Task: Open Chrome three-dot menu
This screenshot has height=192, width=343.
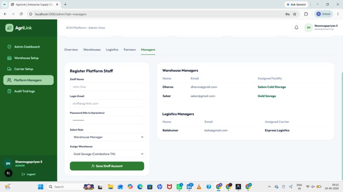Action: pyautogui.click(x=338, y=14)
